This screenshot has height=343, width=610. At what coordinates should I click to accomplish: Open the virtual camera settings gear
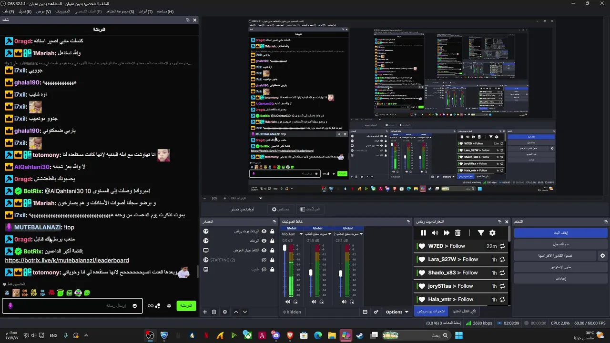[x=602, y=256]
